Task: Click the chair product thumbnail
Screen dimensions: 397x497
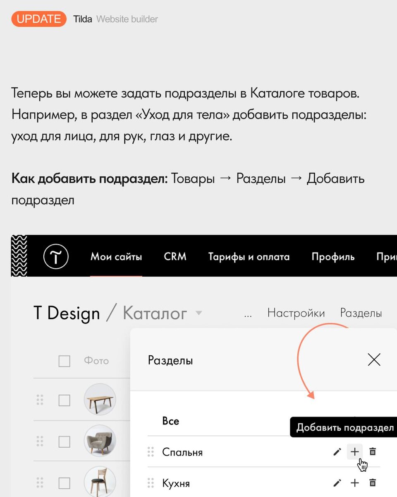Action: [x=100, y=482]
